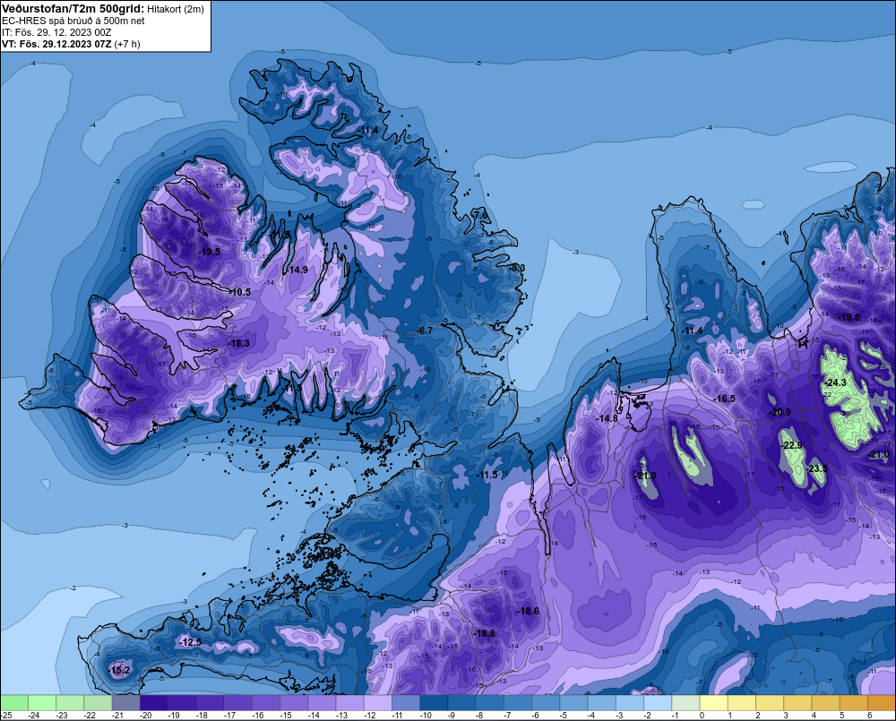The image size is (896, 721).
Task: Select the gray-blue legend swatch above -21
Action: coord(125,702)
